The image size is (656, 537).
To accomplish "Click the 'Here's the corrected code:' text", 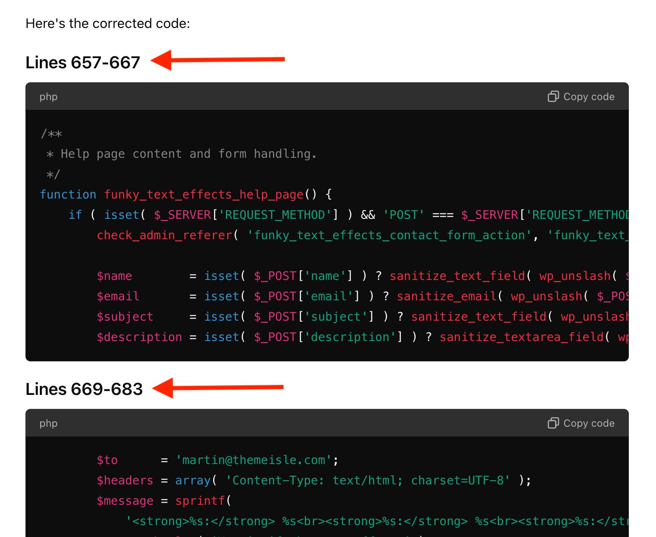I will pyautogui.click(x=108, y=23).
